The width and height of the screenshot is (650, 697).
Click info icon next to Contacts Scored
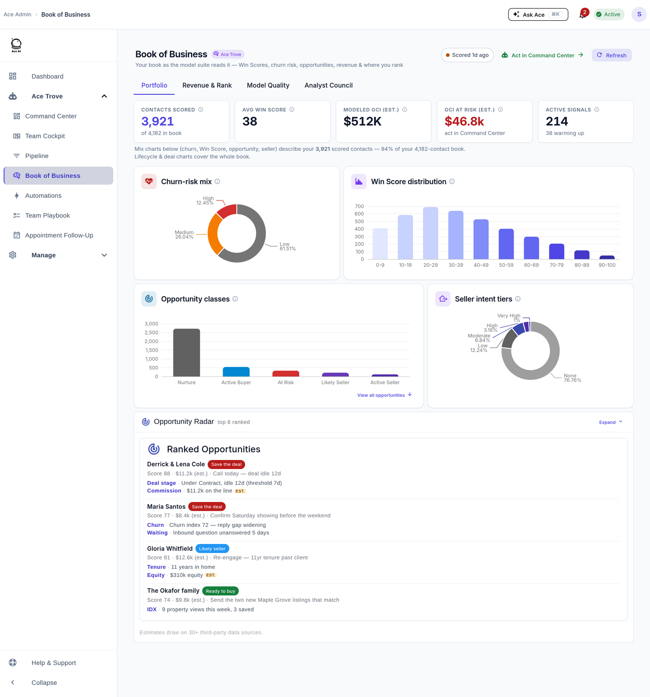pyautogui.click(x=201, y=110)
